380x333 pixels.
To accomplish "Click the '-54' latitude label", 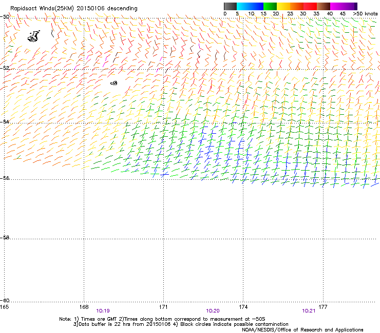I will coord(5,122).
